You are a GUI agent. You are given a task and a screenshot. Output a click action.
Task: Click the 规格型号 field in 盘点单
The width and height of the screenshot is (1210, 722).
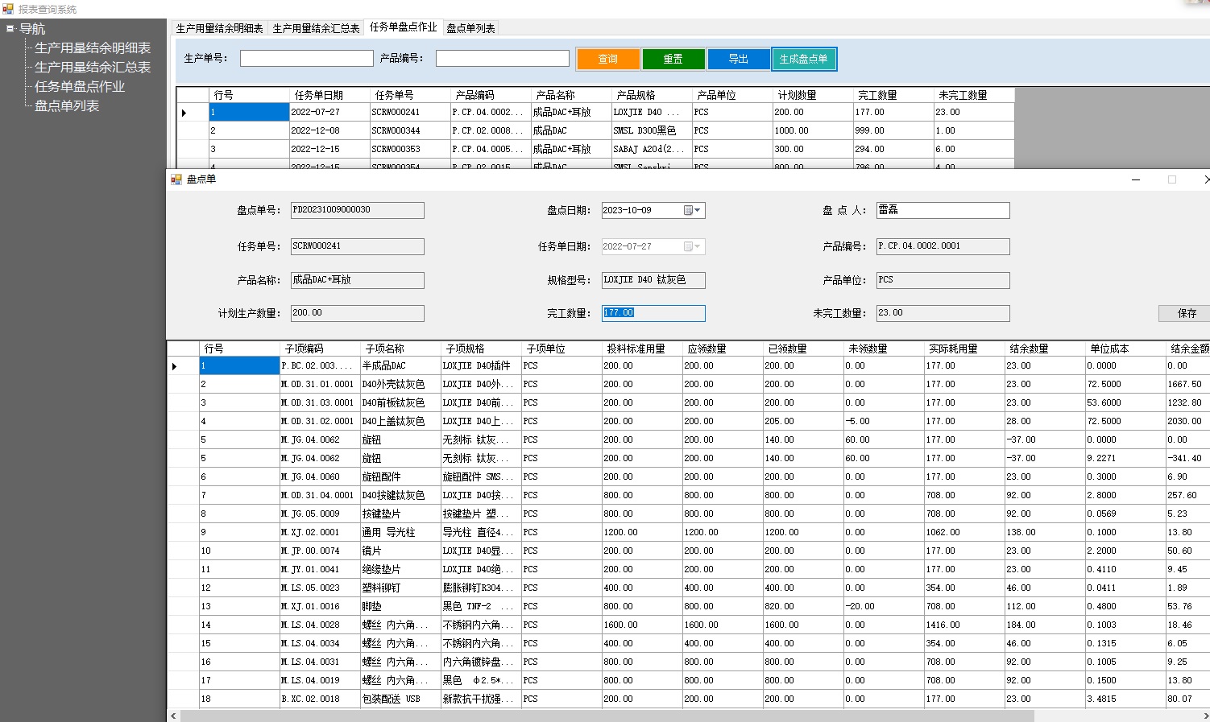point(653,280)
